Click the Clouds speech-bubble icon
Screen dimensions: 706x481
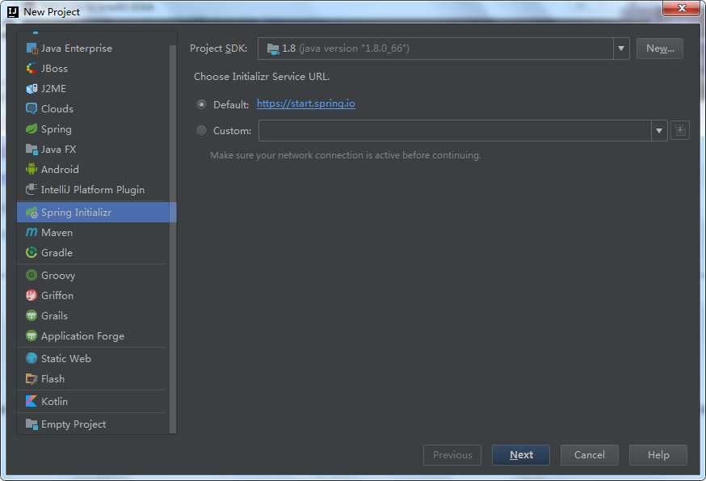(32, 108)
